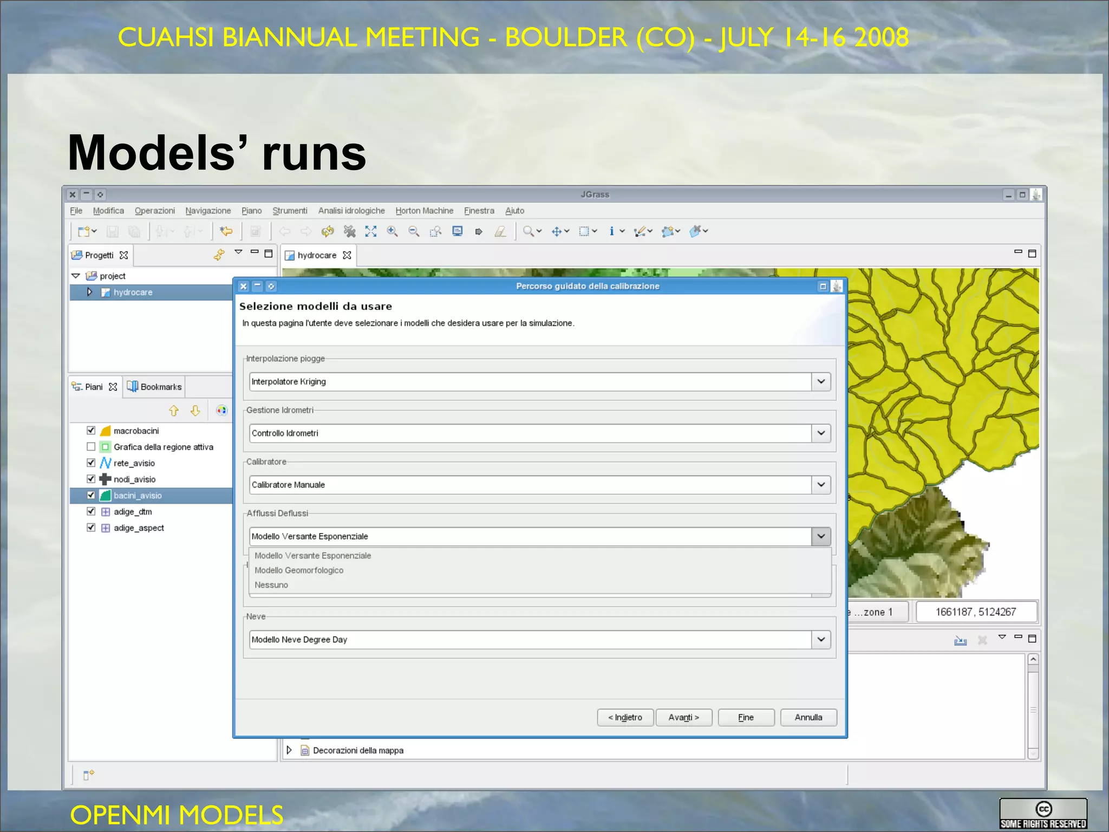Screen dimensions: 1109x832
Task: Open the Horton Machine menu
Action: click(x=424, y=211)
